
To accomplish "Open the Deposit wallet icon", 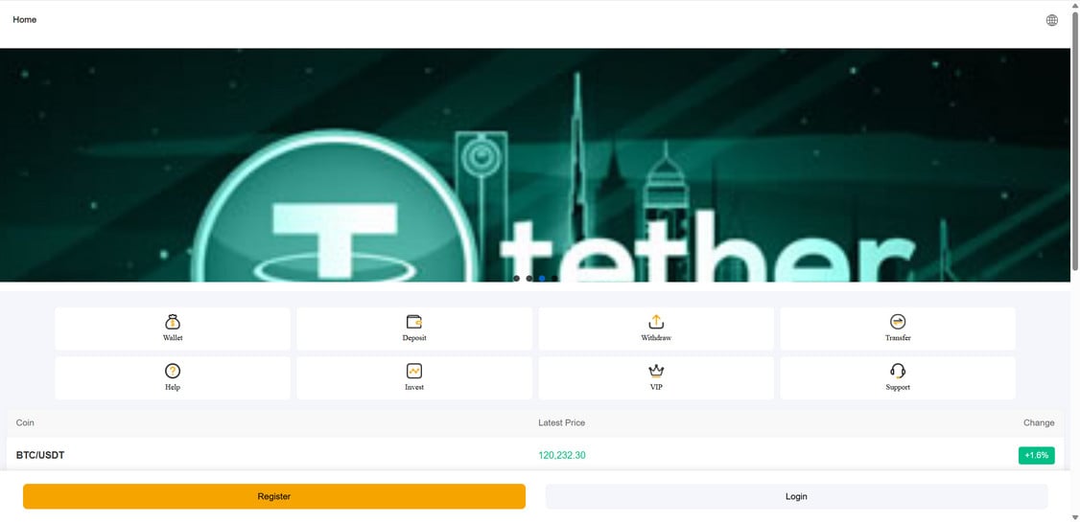I will pos(414,322).
